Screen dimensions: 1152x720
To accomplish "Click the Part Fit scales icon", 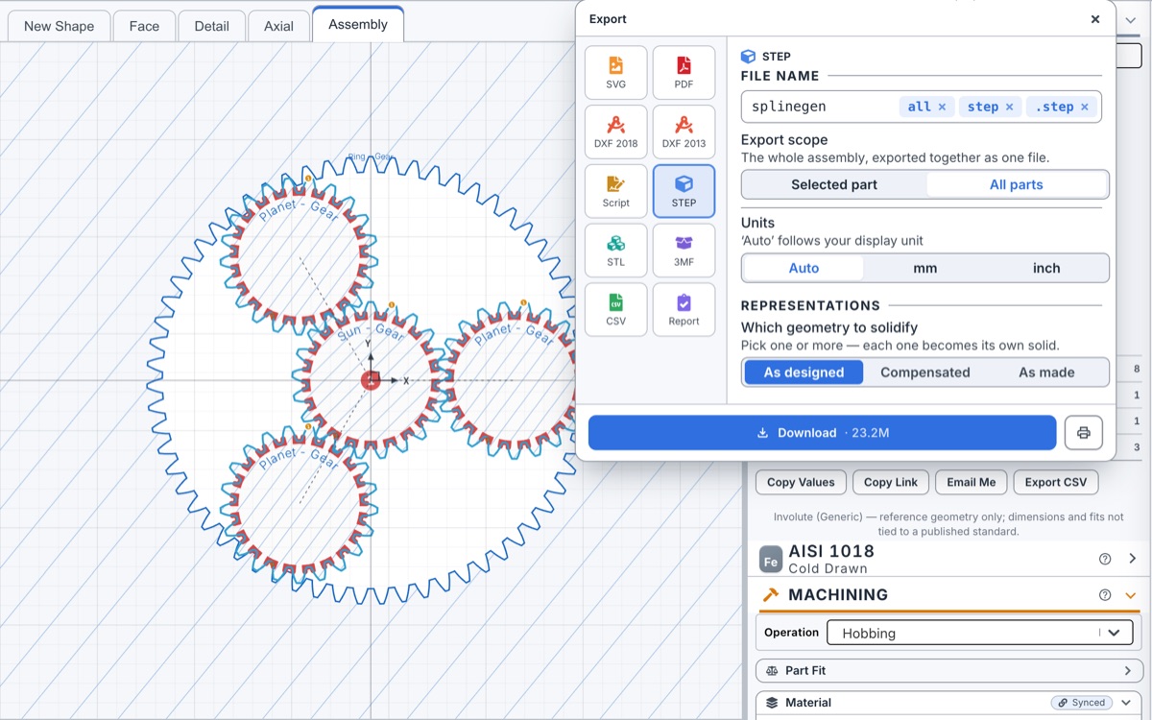I will click(772, 671).
